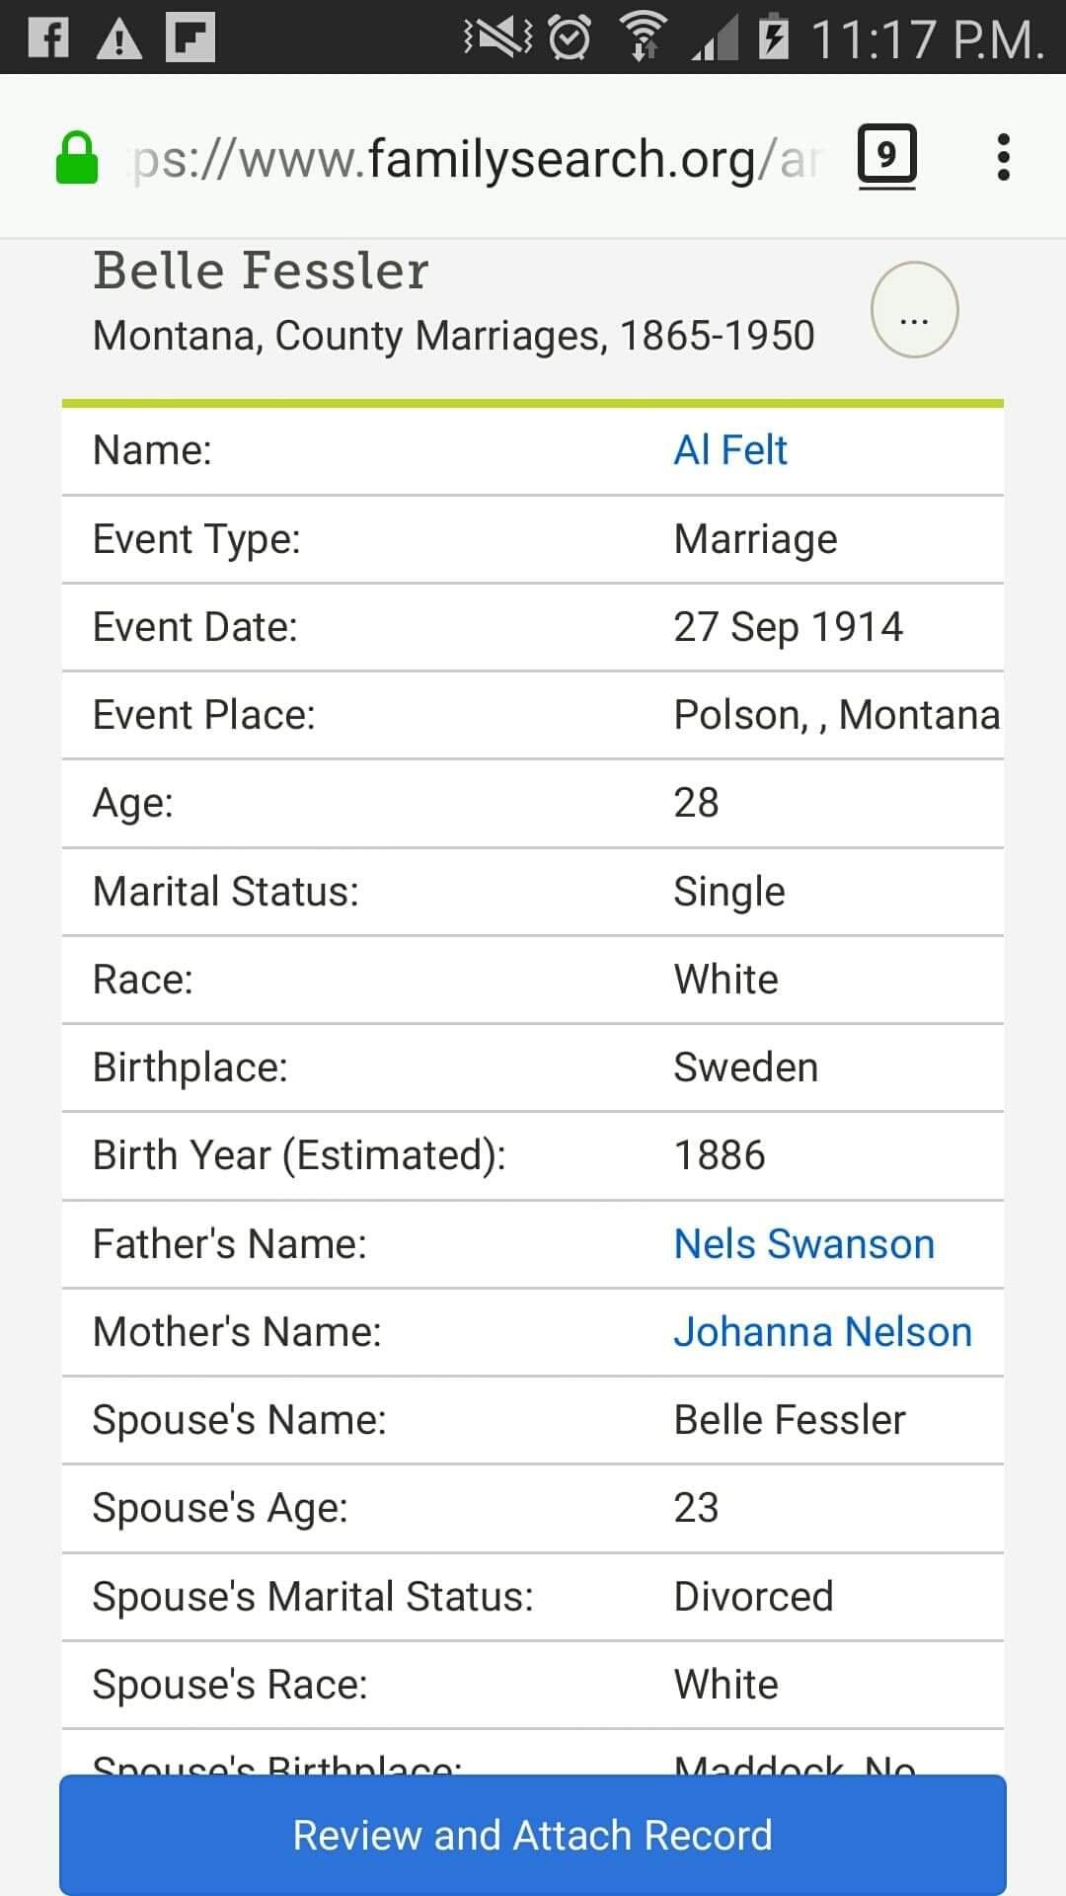Image resolution: width=1066 pixels, height=1896 pixels.
Task: Tap the Belle Fessler record heading
Action: (261, 271)
